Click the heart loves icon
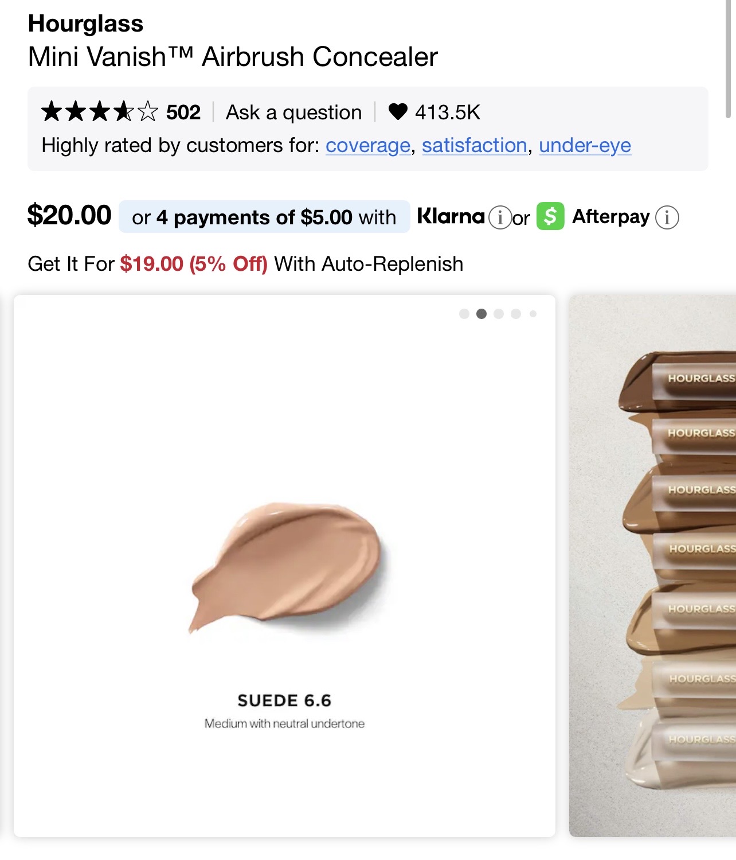This screenshot has width=736, height=860. 397,111
